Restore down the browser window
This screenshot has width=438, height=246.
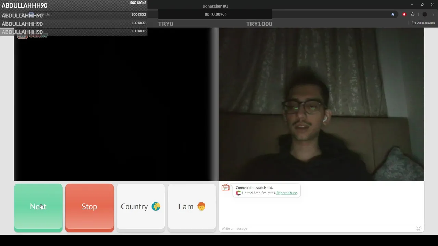coord(422,4)
